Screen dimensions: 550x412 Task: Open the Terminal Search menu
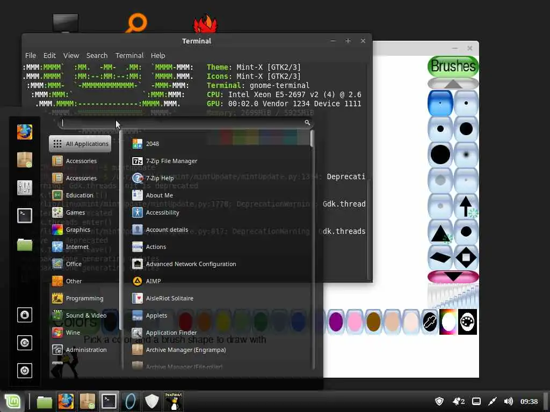tap(97, 55)
